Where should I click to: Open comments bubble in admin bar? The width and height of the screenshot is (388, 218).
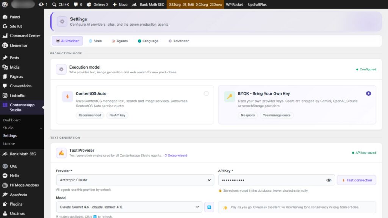click(x=78, y=5)
